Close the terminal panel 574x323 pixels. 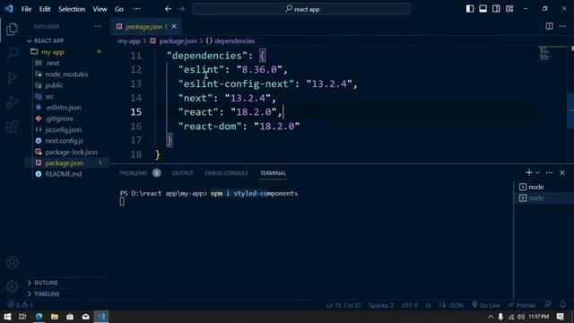click(x=562, y=172)
